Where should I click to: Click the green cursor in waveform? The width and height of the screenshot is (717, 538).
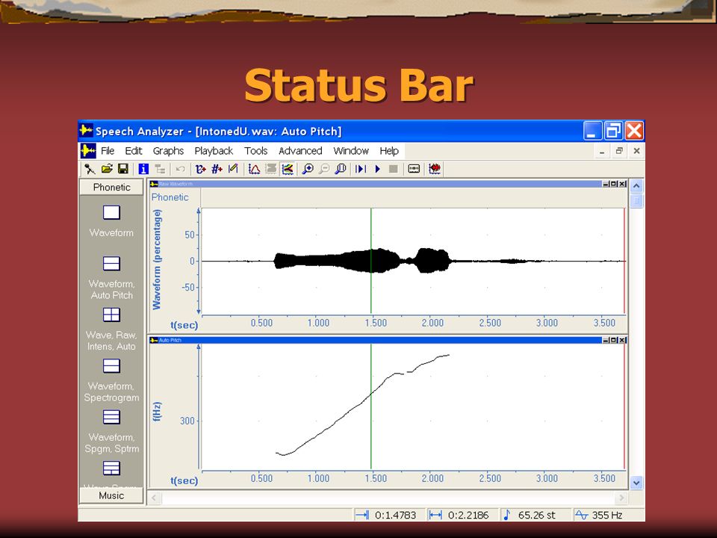pos(371,261)
